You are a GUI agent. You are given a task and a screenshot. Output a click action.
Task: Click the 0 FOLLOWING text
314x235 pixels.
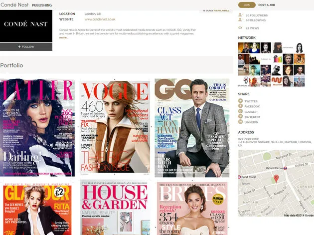(x=256, y=20)
